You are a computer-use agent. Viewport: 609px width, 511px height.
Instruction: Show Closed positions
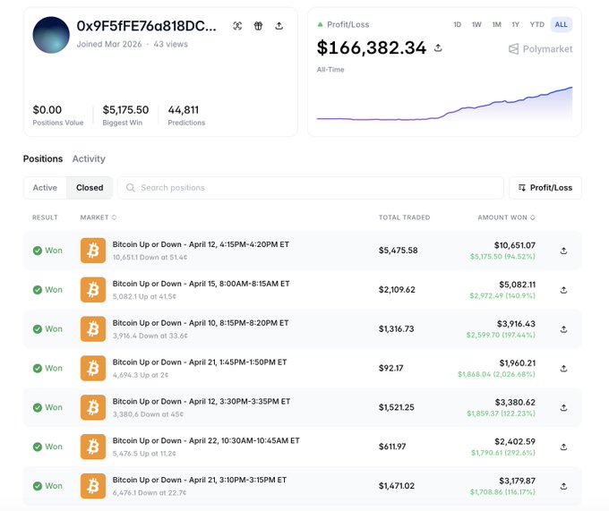pyautogui.click(x=90, y=188)
